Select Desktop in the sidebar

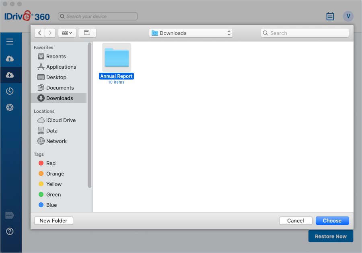(x=59, y=77)
